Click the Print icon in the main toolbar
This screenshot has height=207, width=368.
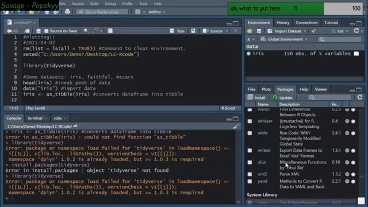67,11
